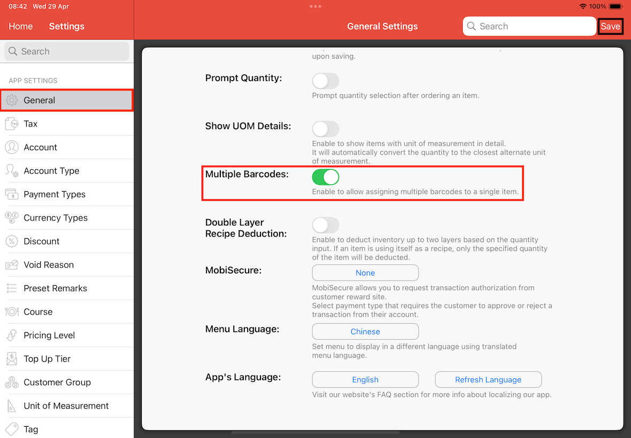
Task: Click the Account person icon
Action: tap(12, 147)
